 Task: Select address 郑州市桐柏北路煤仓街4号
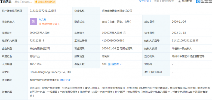(44, 80)
